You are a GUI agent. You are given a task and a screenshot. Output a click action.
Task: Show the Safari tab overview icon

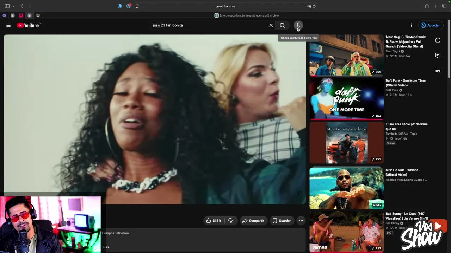click(444, 6)
